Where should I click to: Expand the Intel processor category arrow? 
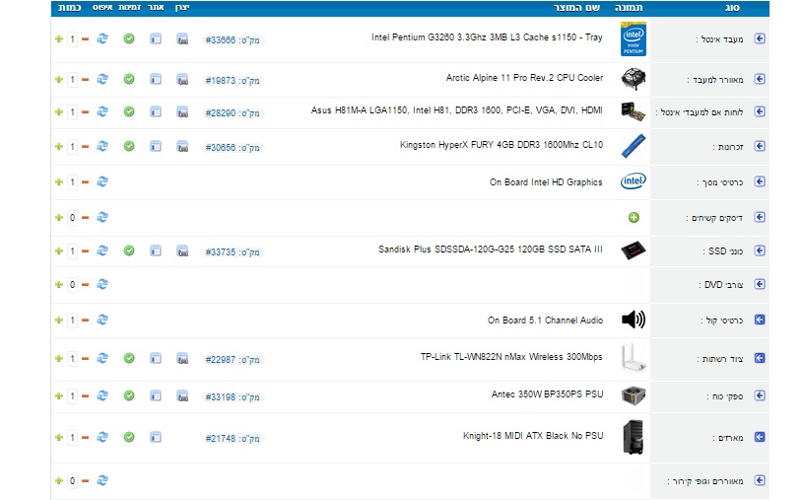tap(760, 39)
